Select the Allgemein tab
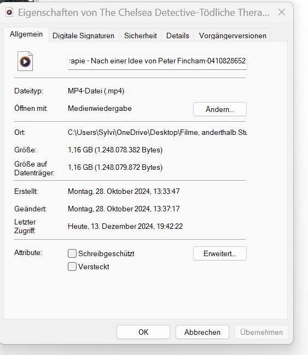308x355 pixels. click(x=26, y=34)
